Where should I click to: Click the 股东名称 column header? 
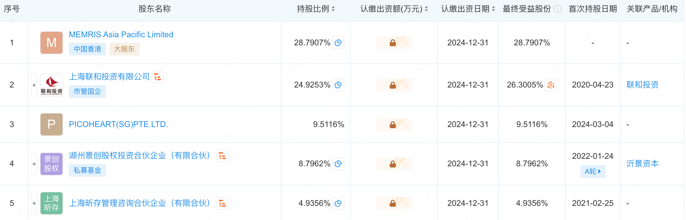coord(155,9)
